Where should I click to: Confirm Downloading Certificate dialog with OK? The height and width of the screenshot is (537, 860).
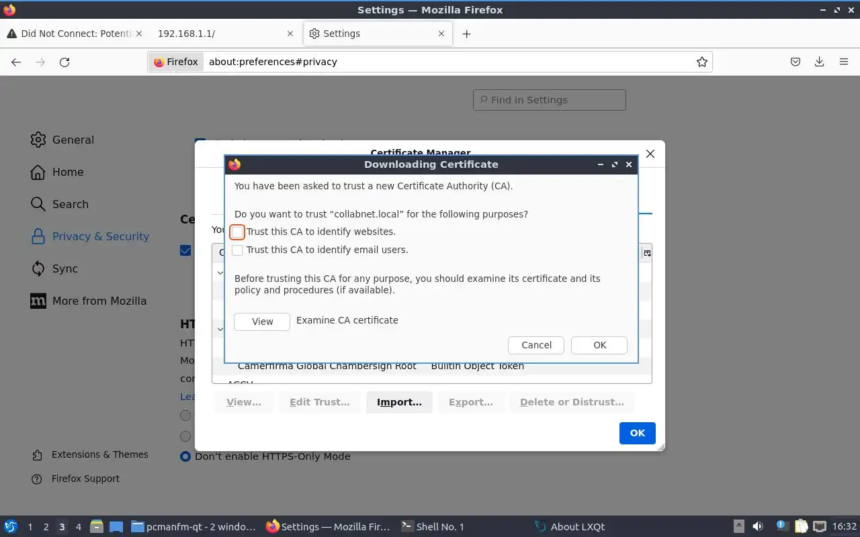point(599,345)
